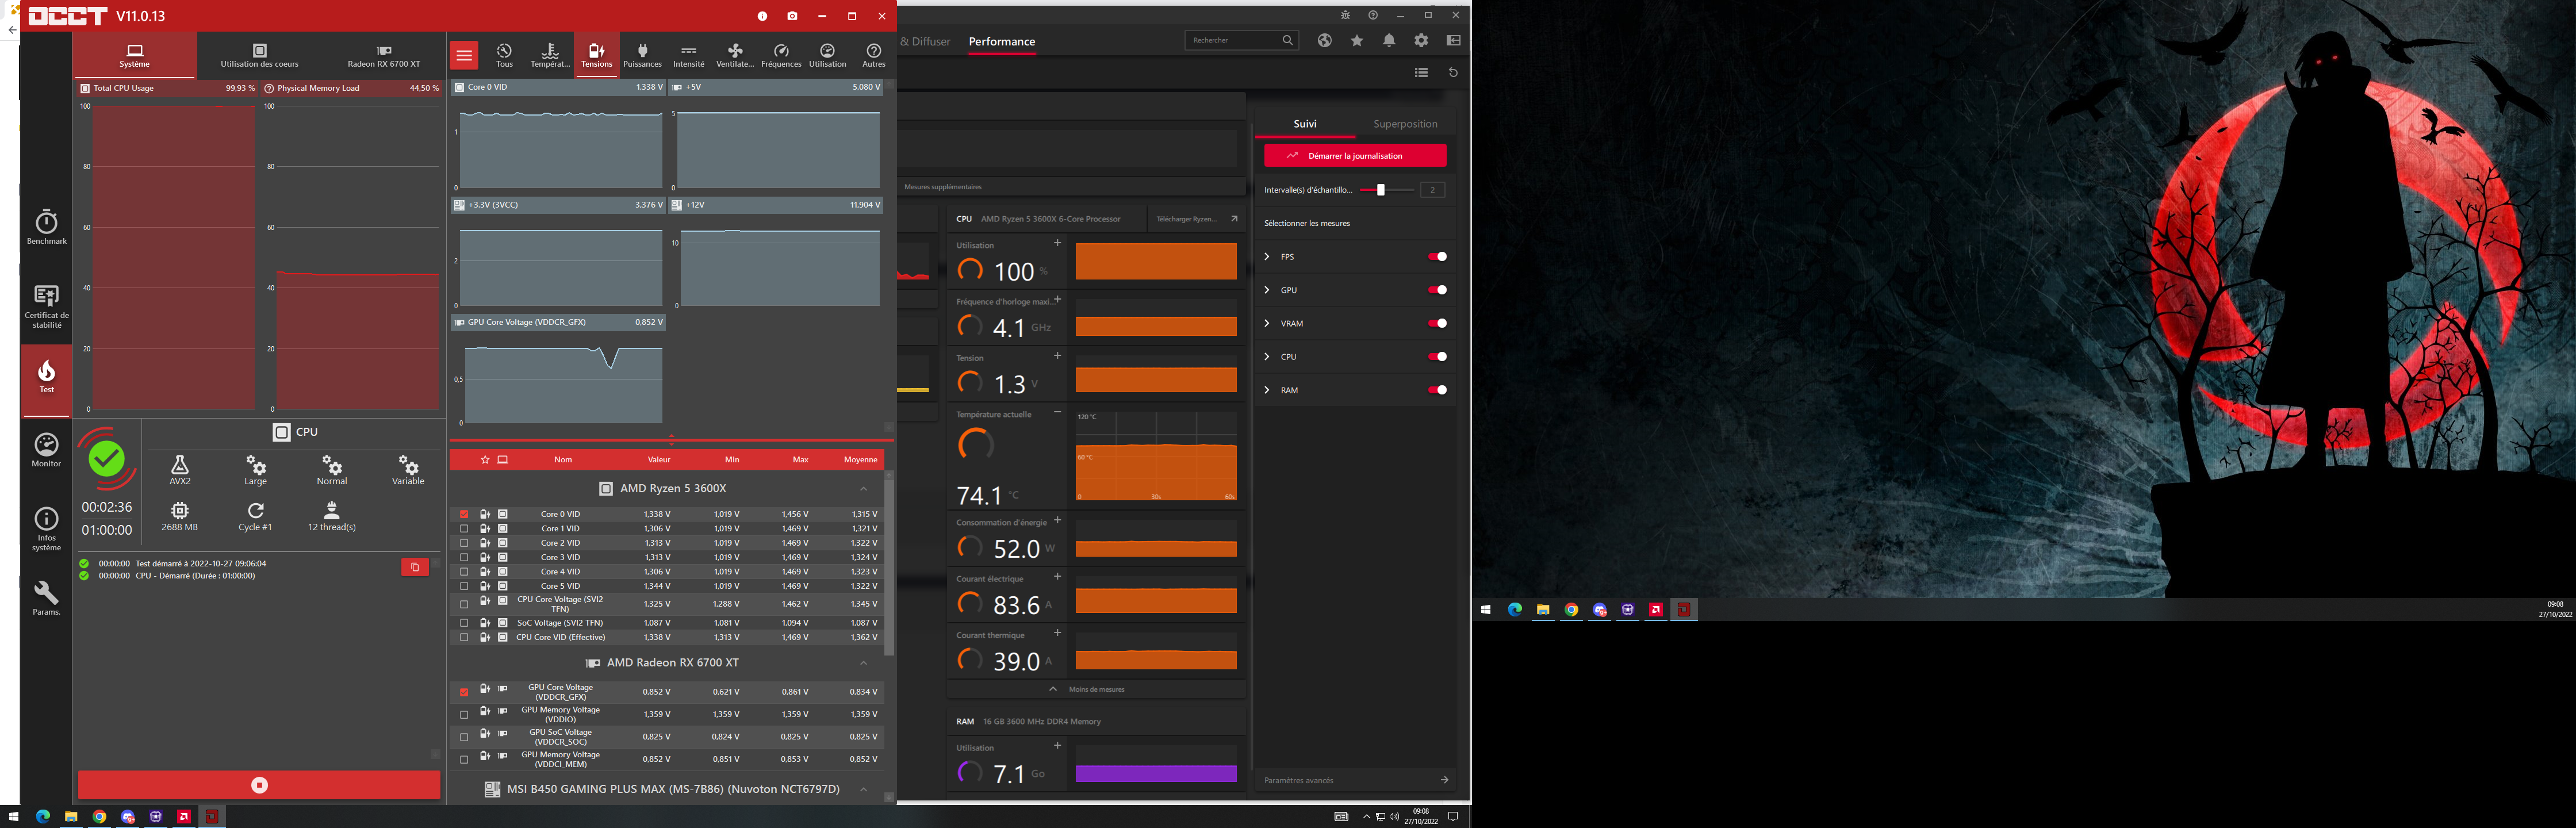Open AMD software notifications bell
Screen dimensions: 2576x828
[x=1388, y=41]
